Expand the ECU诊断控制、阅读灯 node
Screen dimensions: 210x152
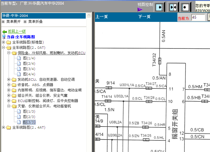(x=9, y=101)
